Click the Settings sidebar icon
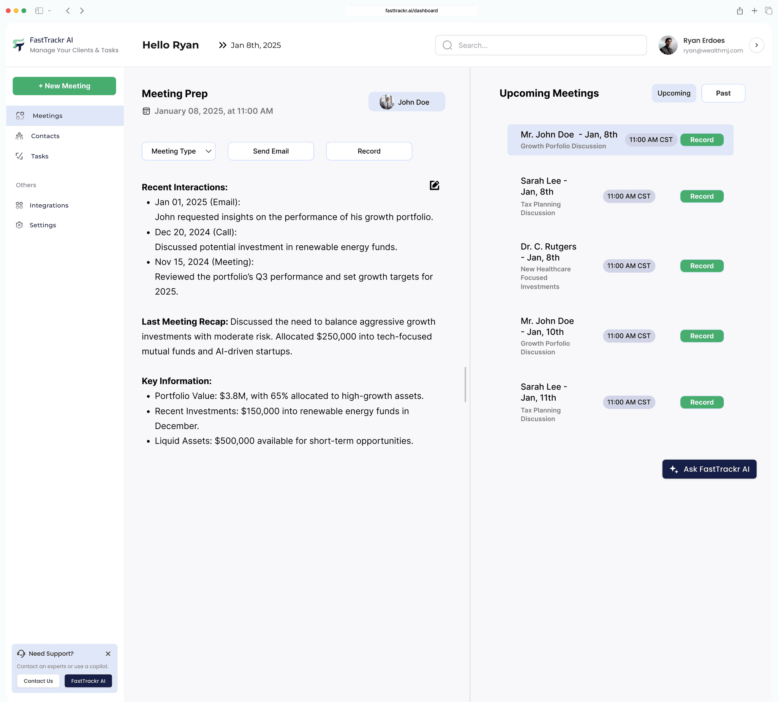Image resolution: width=778 pixels, height=702 pixels. tap(20, 225)
